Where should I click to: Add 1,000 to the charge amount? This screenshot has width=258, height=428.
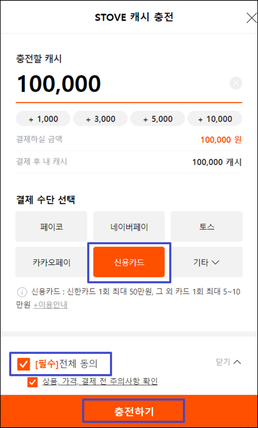(43, 119)
